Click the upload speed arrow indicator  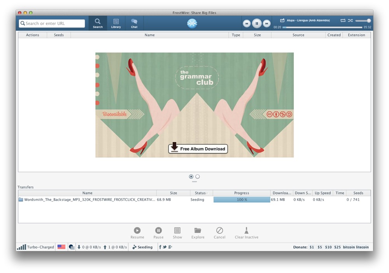coord(105,247)
